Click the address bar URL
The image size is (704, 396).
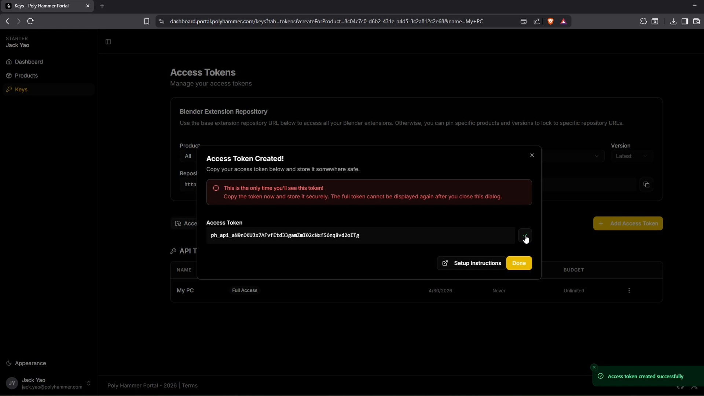pos(327,21)
